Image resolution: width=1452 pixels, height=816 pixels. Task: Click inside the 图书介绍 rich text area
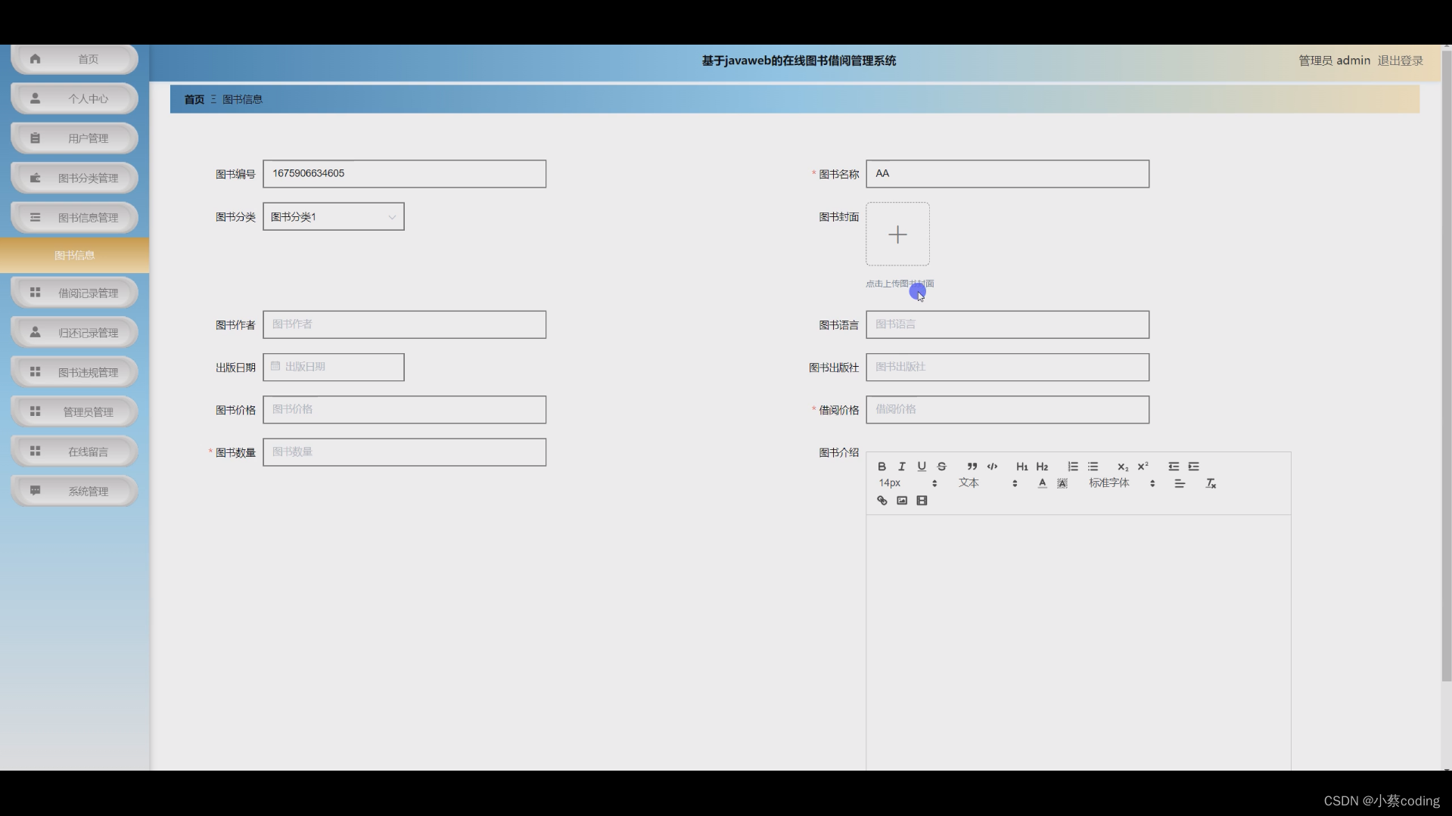[x=1078, y=643]
